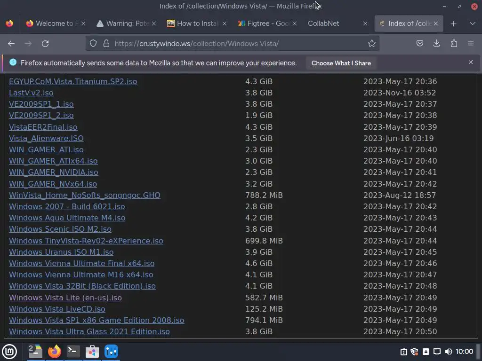Open file manager in taskbar
Screen dimensions: 482x361
(x=35, y=352)
